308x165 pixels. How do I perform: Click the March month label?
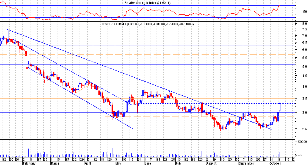55,163
